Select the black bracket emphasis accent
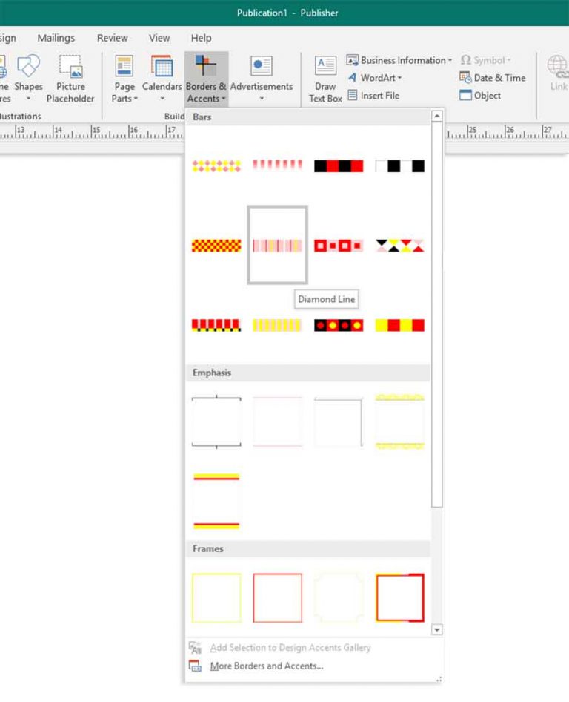This screenshot has width=569, height=702. (x=216, y=421)
